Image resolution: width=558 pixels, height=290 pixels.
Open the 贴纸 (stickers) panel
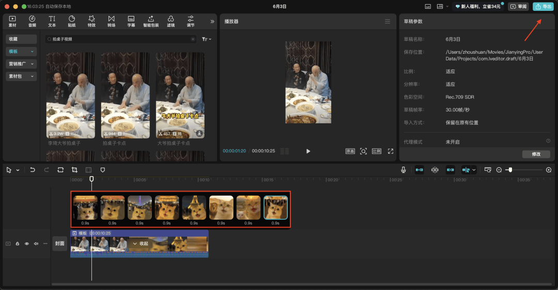point(72,21)
